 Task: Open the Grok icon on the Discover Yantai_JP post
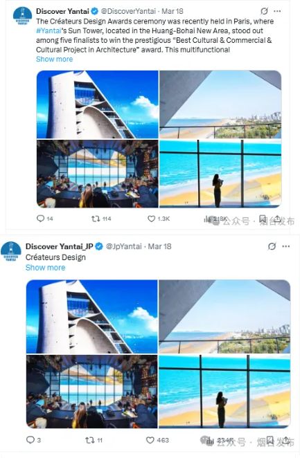[x=272, y=246]
